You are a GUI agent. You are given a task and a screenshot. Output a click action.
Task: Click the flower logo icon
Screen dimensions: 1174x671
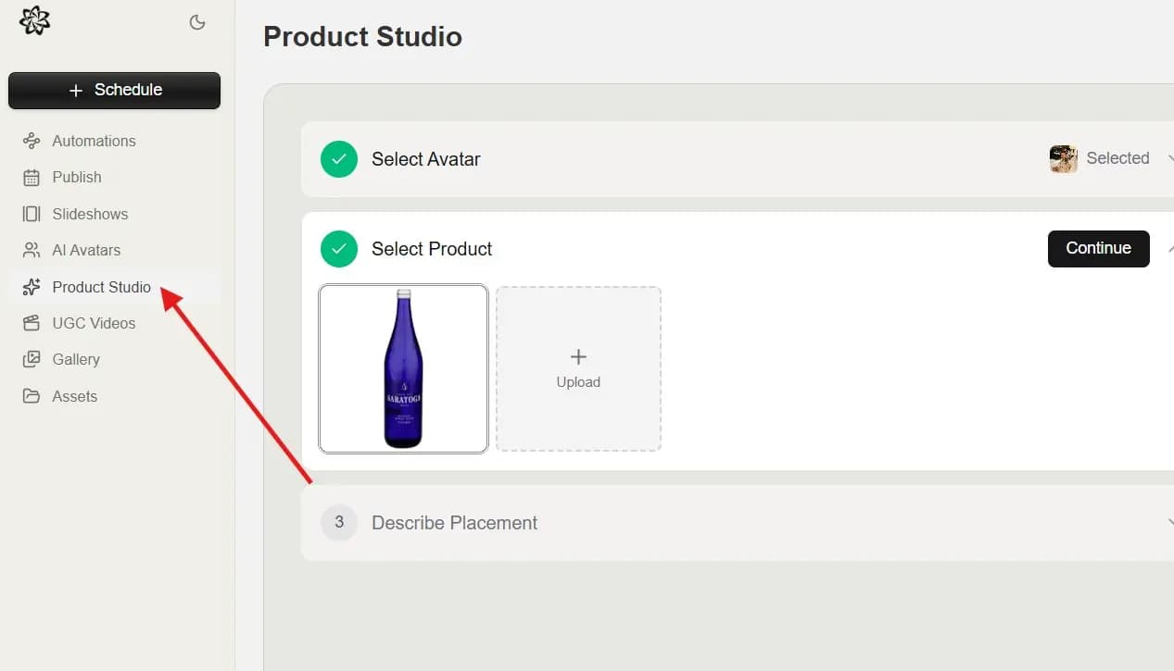(x=35, y=20)
